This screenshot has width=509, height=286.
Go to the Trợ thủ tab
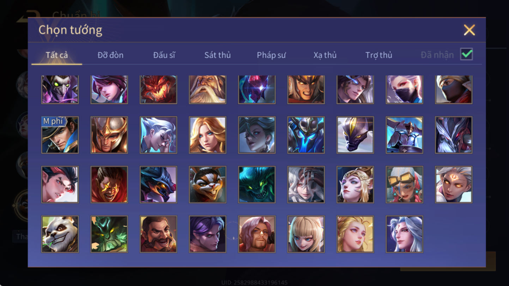click(379, 55)
